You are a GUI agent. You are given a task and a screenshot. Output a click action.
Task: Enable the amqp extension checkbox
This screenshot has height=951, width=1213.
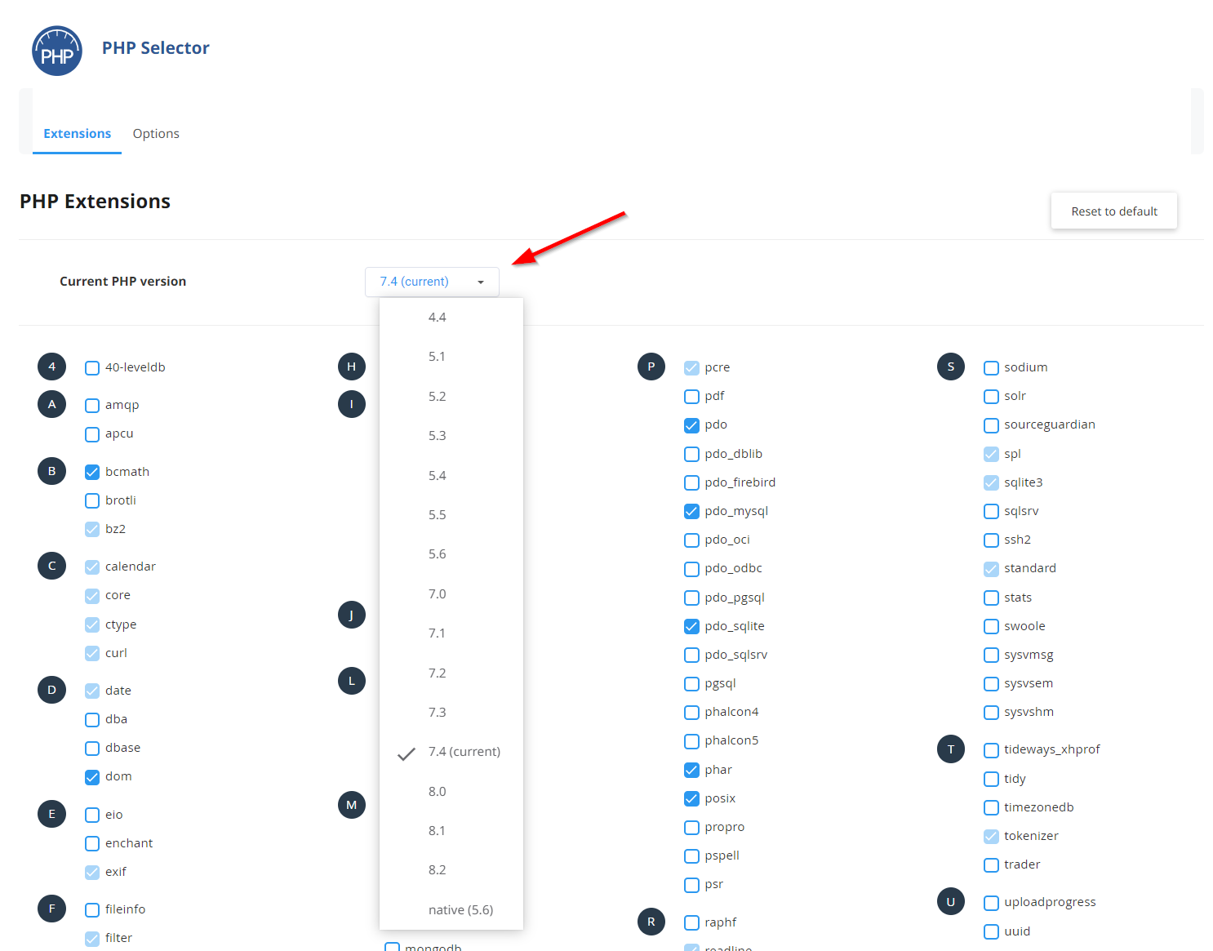tap(92, 406)
